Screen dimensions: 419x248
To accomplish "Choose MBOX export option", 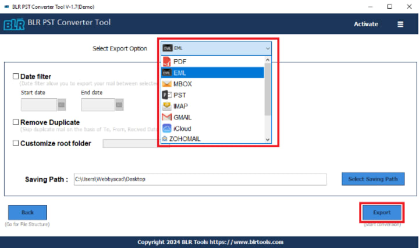I will click(212, 84).
